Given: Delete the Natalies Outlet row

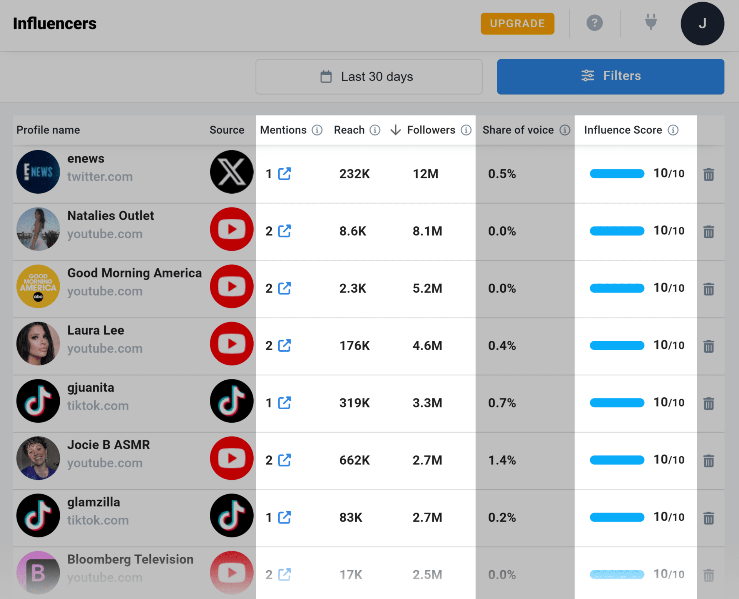Looking at the screenshot, I should click(709, 232).
